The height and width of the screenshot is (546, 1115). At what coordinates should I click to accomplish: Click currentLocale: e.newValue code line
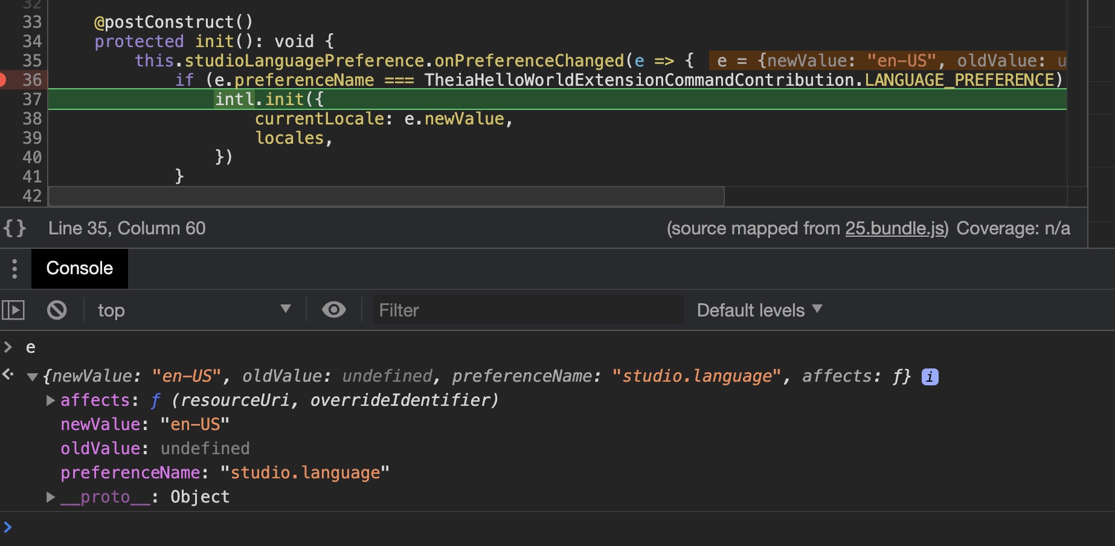pyautogui.click(x=384, y=118)
